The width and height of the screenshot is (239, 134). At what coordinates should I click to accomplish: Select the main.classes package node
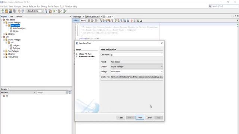(15, 25)
